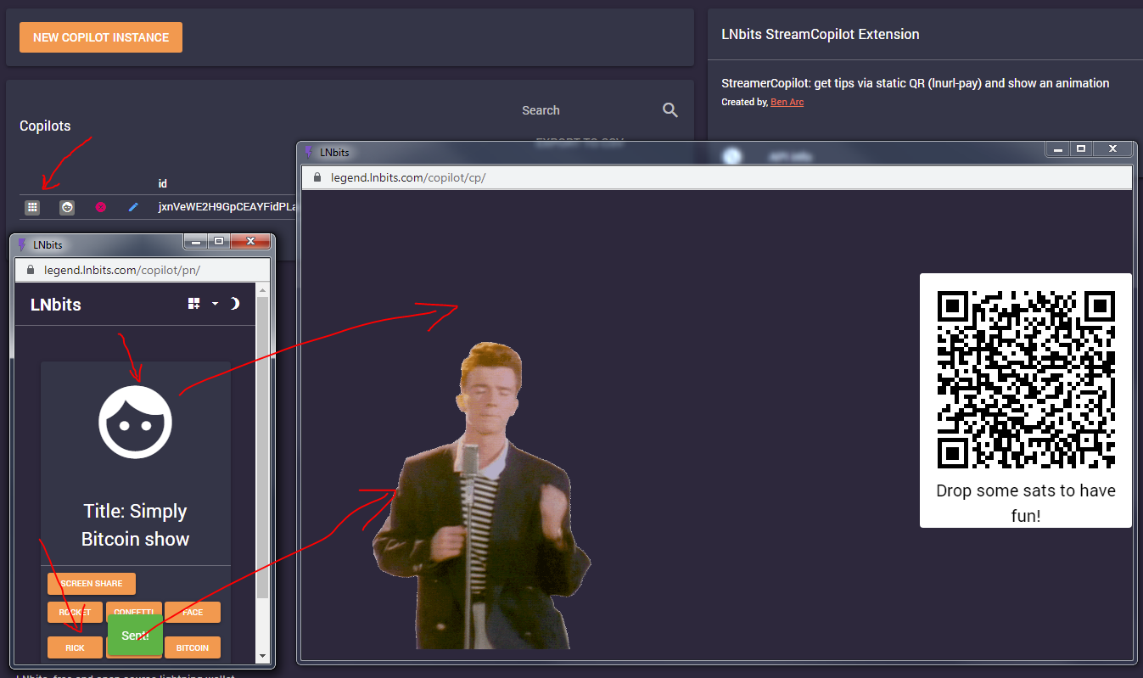Click the Search field in Copilots

point(586,110)
